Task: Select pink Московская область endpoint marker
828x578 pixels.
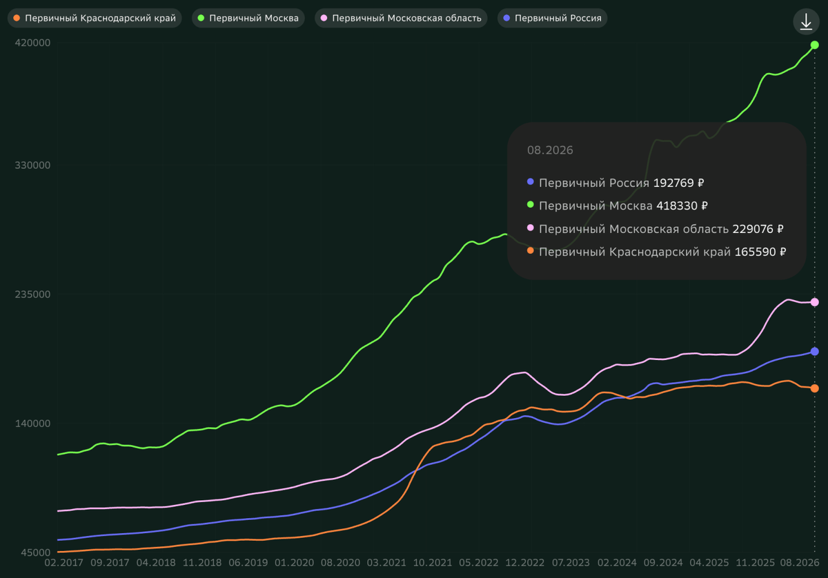Action: [x=814, y=302]
